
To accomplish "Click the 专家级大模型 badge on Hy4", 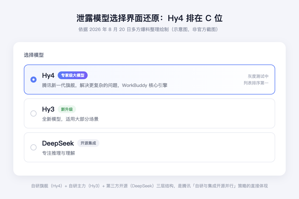I will pyautogui.click(x=73, y=75).
